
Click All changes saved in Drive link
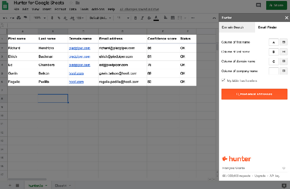coord(139,9)
